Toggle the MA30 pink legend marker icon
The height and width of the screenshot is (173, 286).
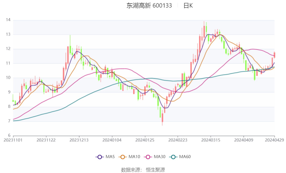coord(148,157)
